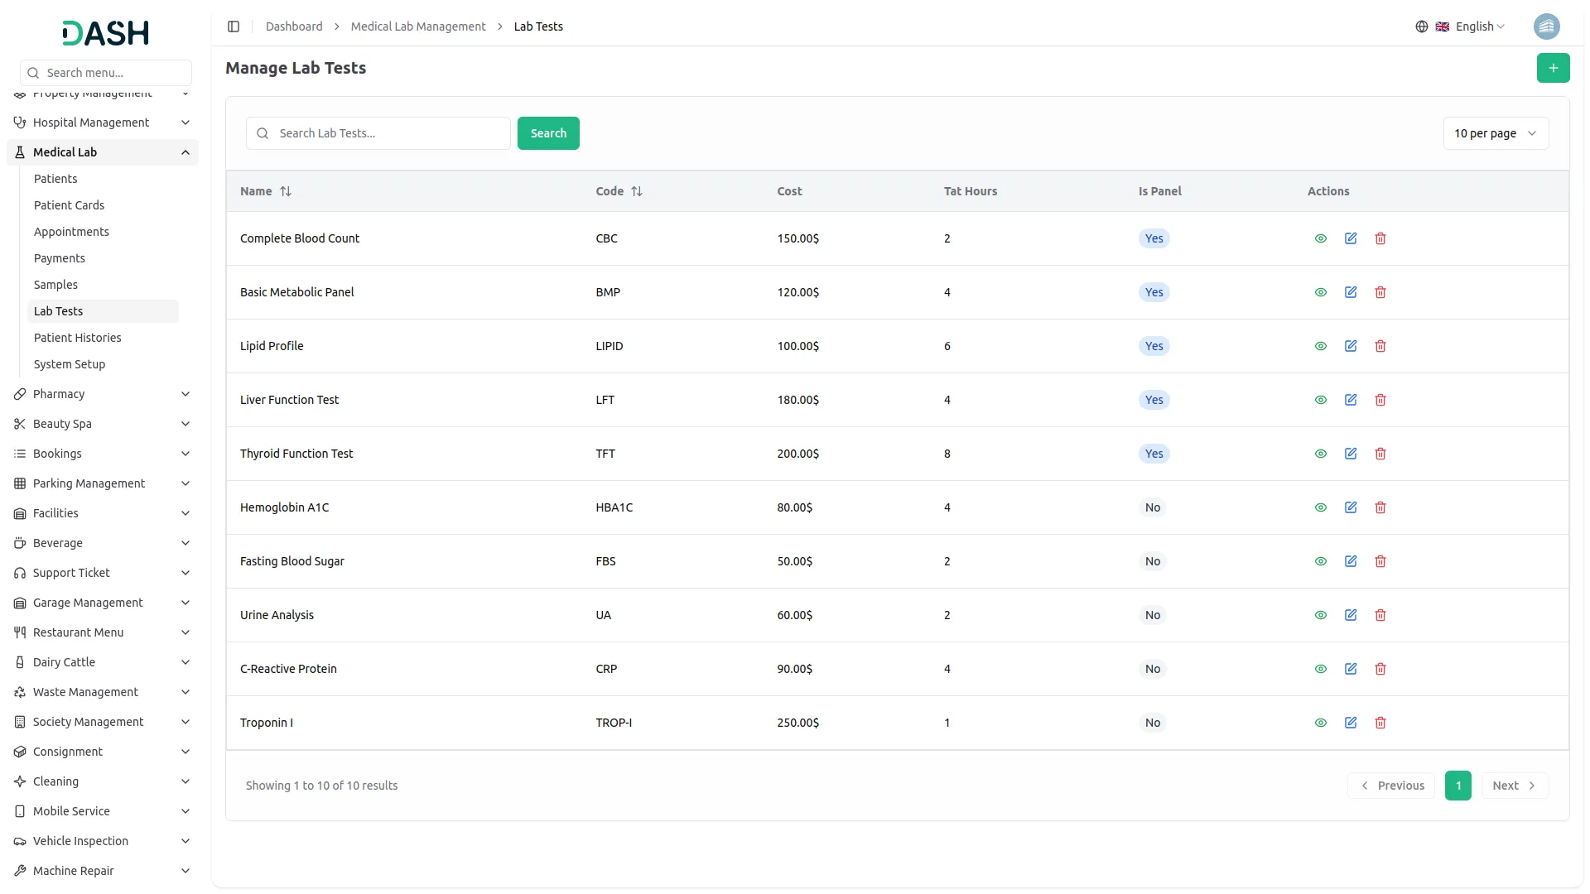Click Medical Lab Management breadcrumb link
Image resolution: width=1590 pixels, height=894 pixels.
click(417, 26)
